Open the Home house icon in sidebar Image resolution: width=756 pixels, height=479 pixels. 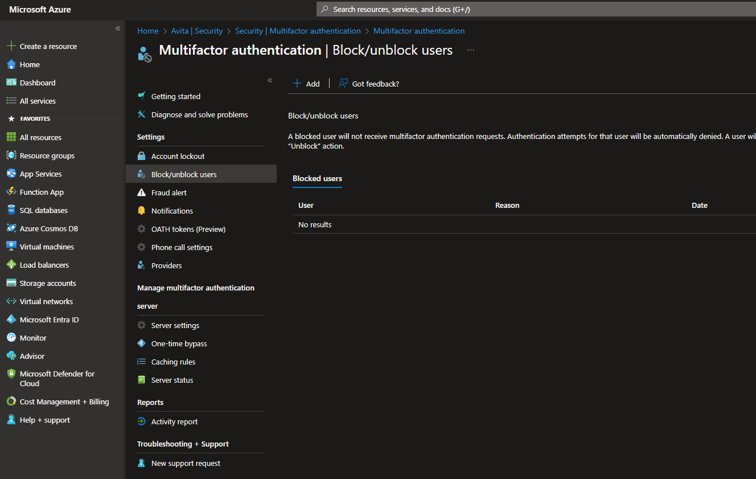point(11,64)
